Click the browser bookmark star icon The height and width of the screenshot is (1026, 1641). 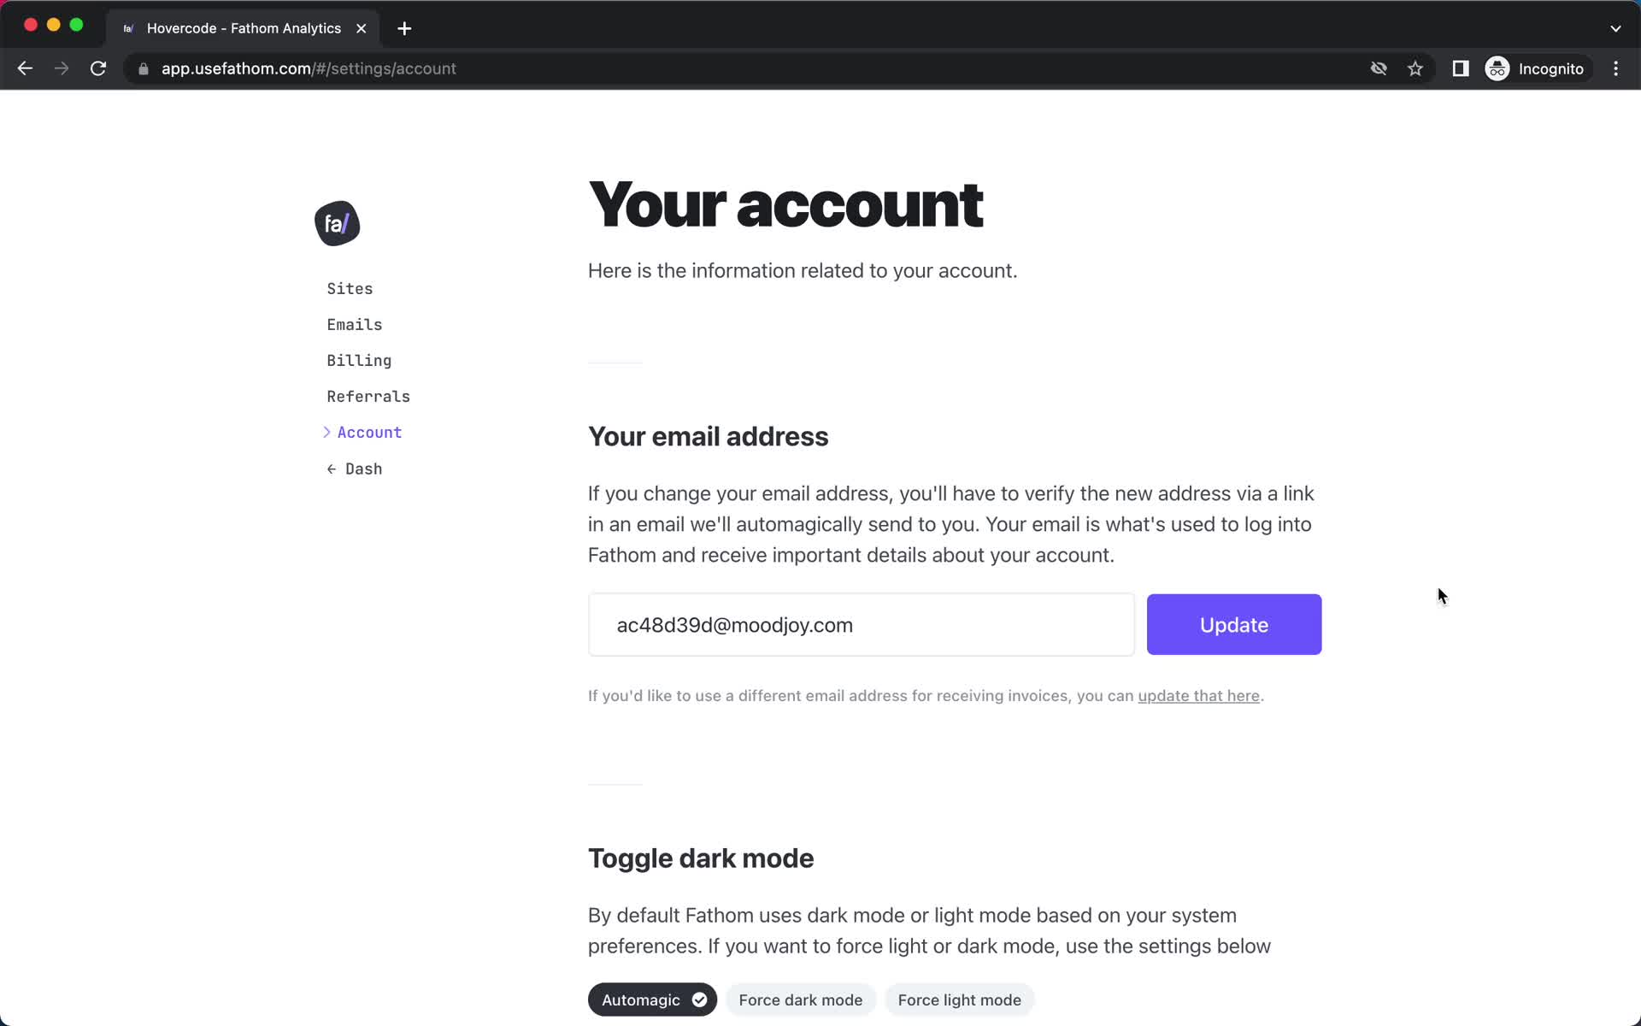pyautogui.click(x=1415, y=68)
